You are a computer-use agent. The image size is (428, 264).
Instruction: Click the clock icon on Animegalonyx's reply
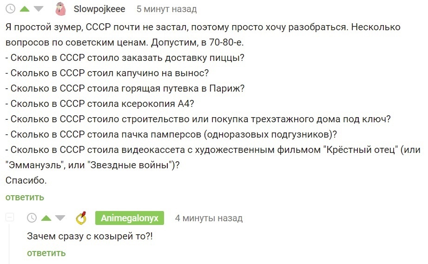point(32,218)
